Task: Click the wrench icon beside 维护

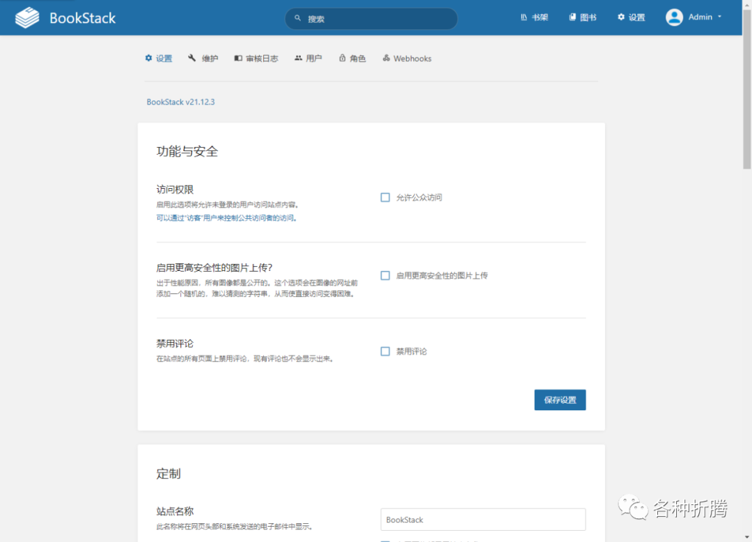Action: [x=192, y=58]
